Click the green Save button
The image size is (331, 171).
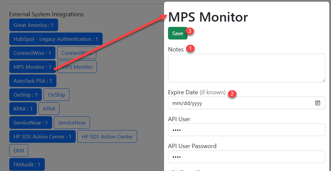(178, 33)
